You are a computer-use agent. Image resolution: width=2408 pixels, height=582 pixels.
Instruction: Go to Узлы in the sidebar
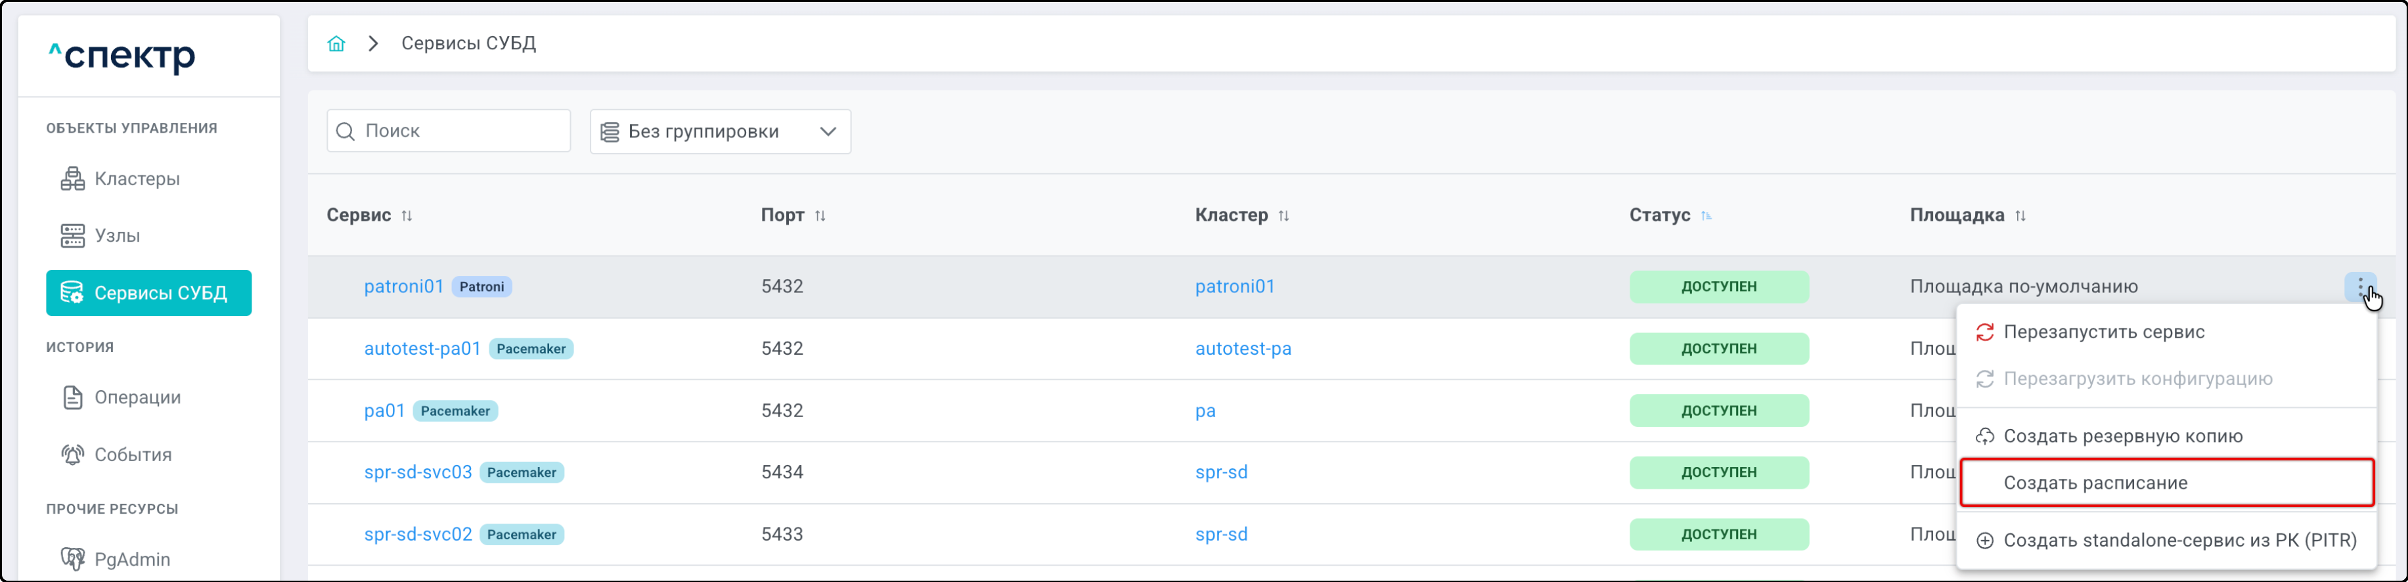point(117,235)
